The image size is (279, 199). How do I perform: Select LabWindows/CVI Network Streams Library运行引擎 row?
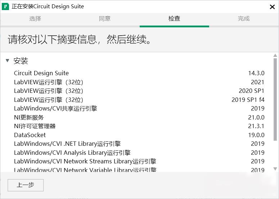click(x=139, y=161)
